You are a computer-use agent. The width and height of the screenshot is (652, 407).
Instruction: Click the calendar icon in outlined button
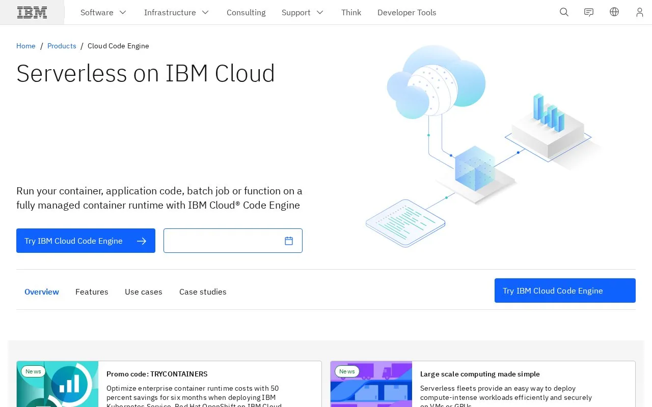(x=289, y=241)
